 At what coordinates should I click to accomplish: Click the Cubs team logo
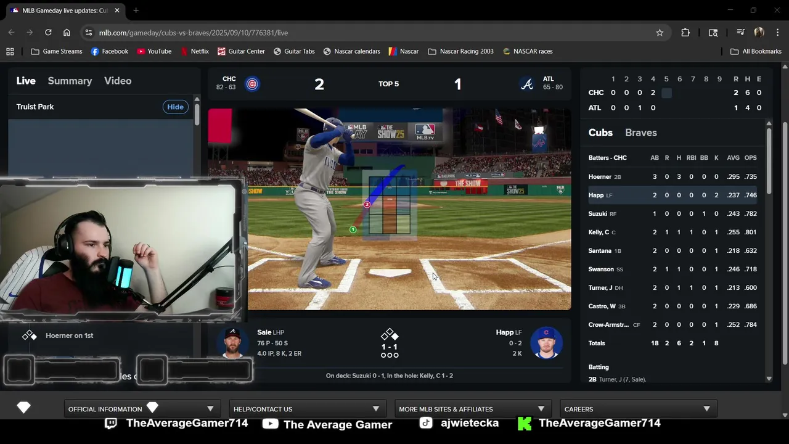(252, 84)
